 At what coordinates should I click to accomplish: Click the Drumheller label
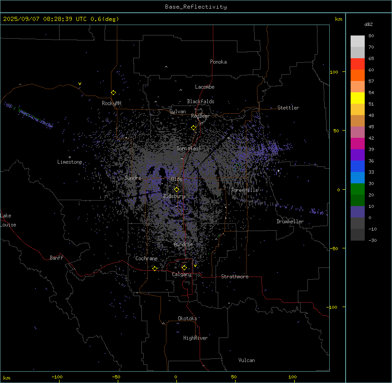[x=290, y=222]
